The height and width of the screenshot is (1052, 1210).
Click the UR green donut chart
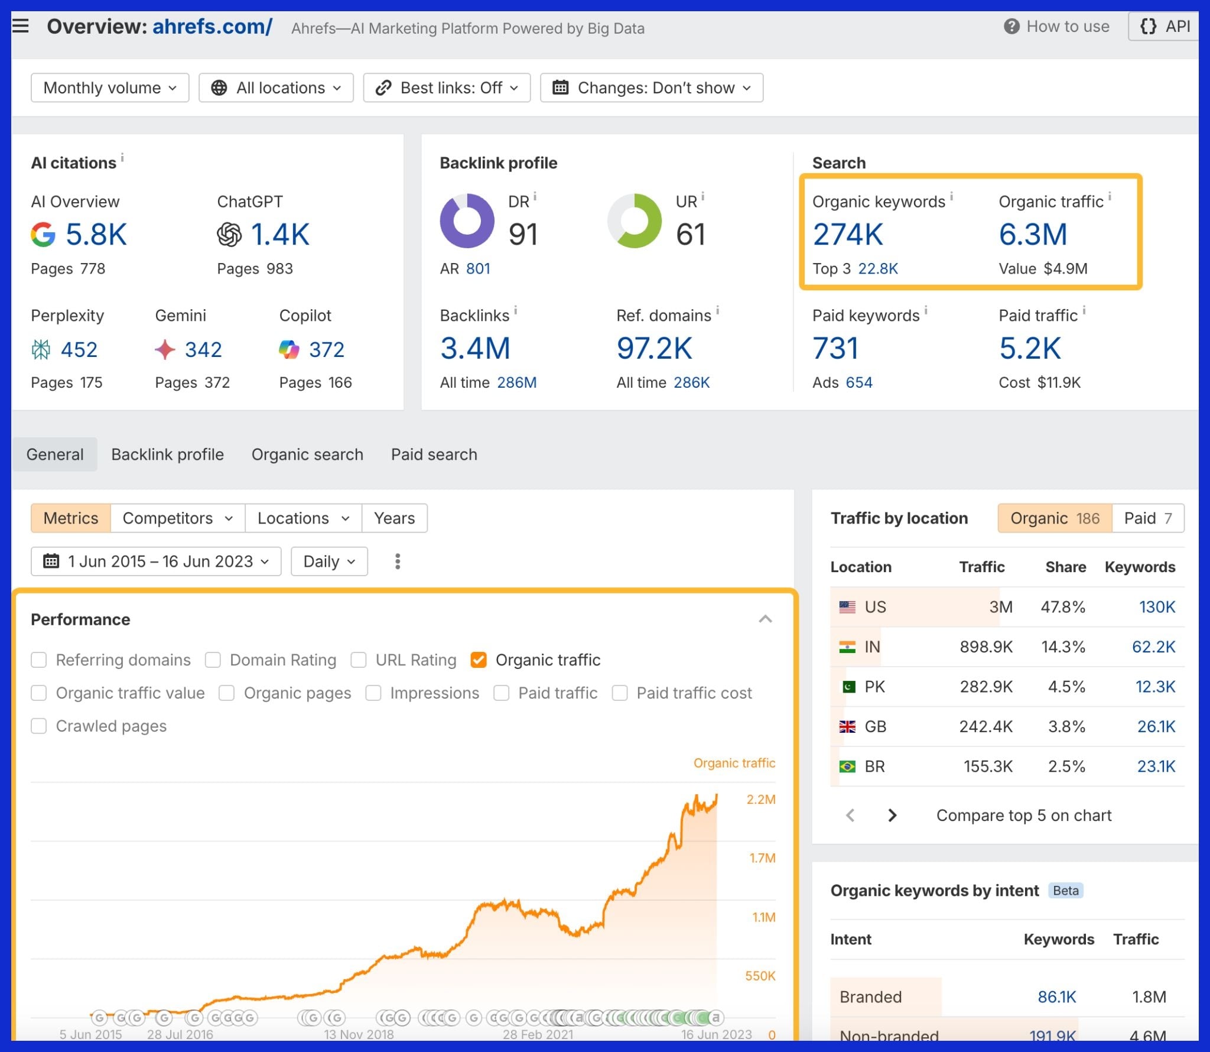[x=635, y=221]
